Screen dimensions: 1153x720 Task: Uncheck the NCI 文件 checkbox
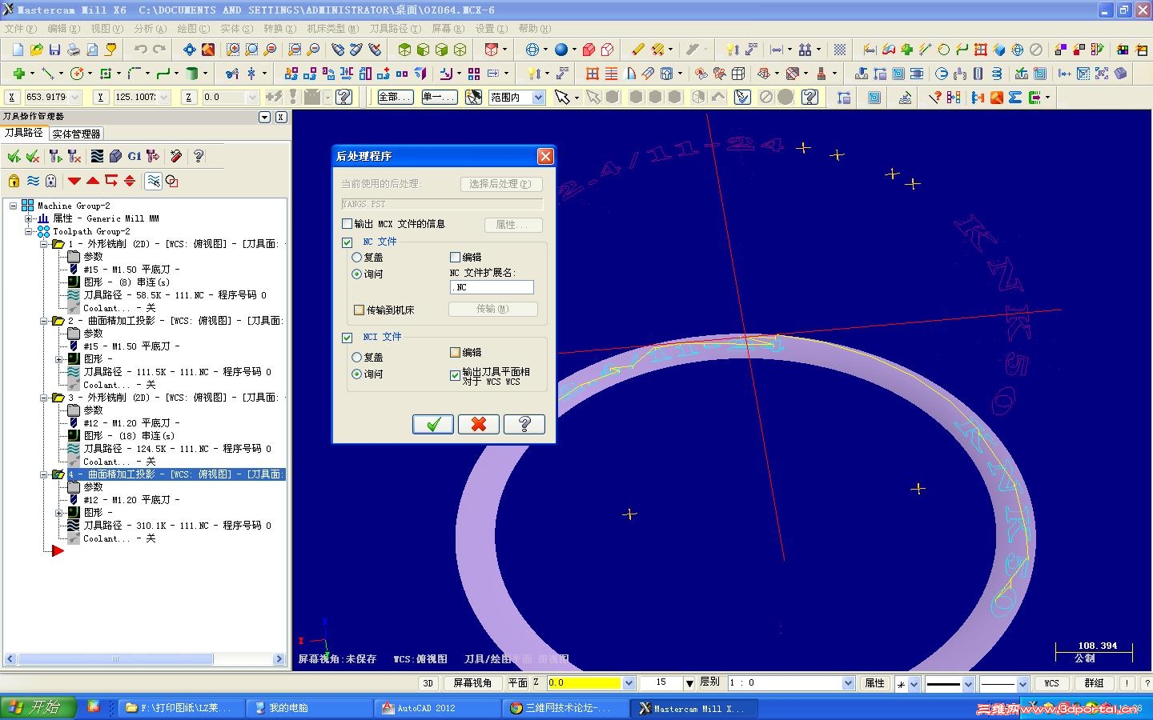[x=347, y=338]
